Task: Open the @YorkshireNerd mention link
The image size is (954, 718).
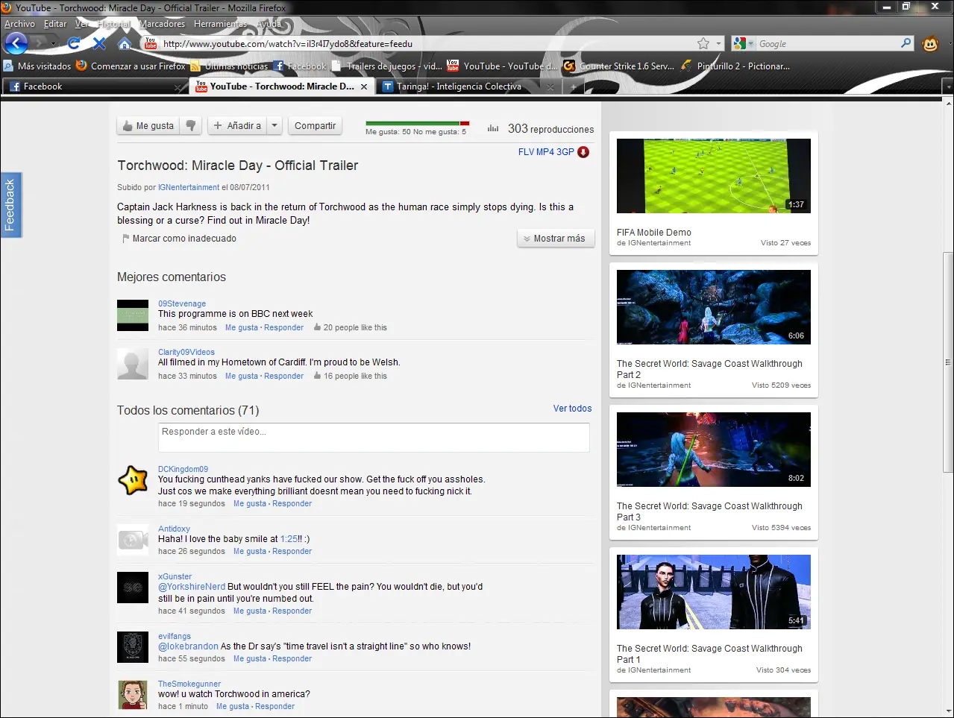Action: [192, 587]
